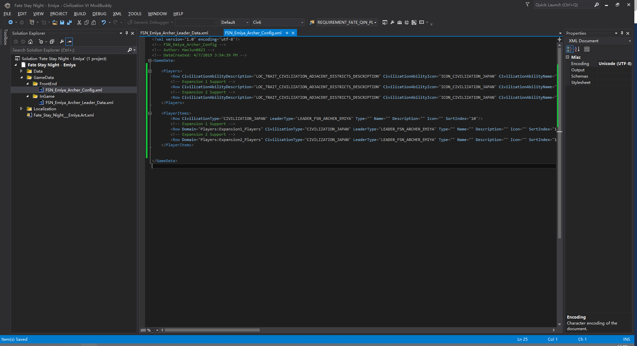The width and height of the screenshot is (637, 346).
Task: Click the Navigate Backward toolbar icon
Action: [x=11, y=22]
